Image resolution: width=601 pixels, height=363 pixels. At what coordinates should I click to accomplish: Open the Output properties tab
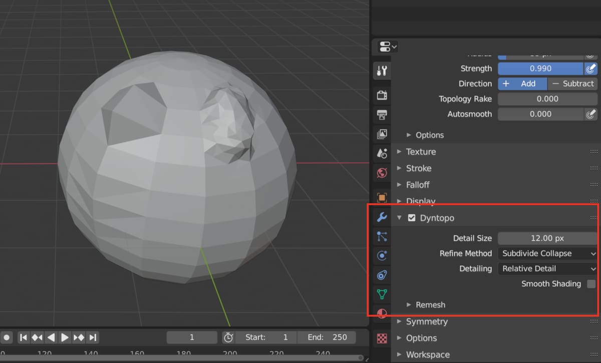point(382,115)
